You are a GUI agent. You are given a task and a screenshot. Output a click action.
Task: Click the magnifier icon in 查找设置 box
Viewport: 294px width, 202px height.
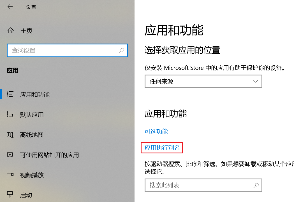(x=121, y=51)
